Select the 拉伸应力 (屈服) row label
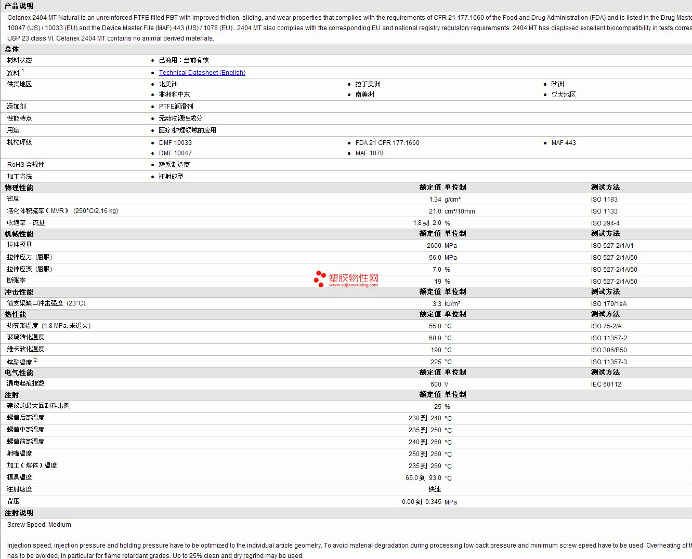The image size is (692, 559). [x=30, y=257]
